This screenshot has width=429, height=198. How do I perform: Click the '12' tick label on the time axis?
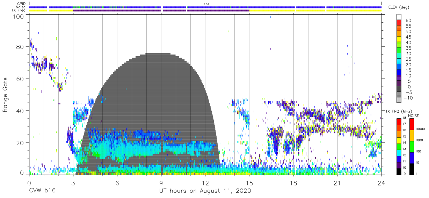coord(205,183)
